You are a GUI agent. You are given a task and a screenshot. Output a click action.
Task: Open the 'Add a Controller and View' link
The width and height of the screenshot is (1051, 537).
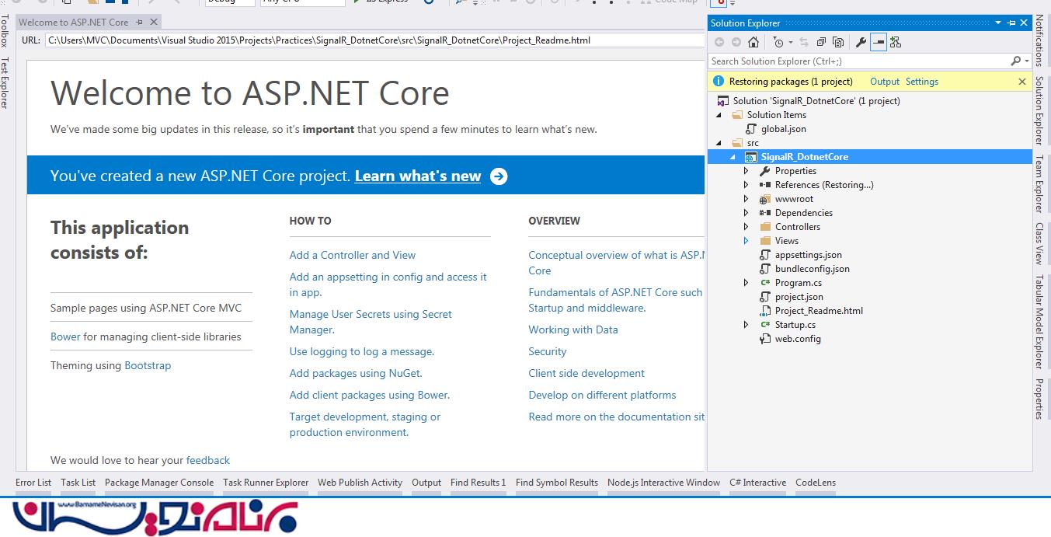click(352, 255)
